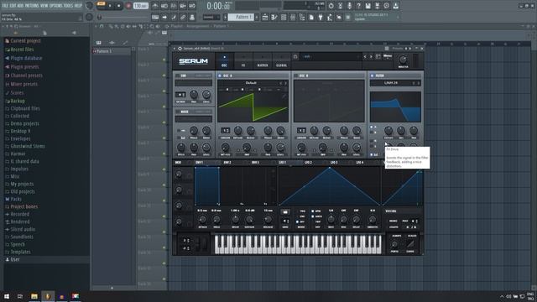Image resolution: width=537 pixels, height=302 pixels.
Task: Click the MONO voicing button
Action: (394, 221)
